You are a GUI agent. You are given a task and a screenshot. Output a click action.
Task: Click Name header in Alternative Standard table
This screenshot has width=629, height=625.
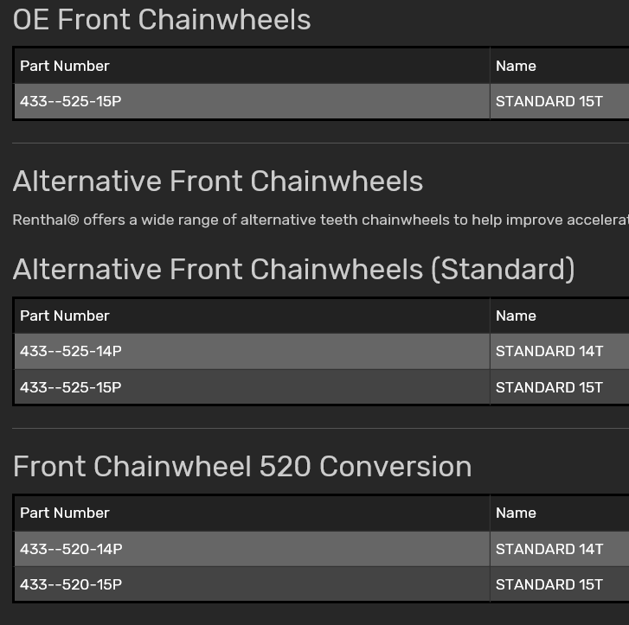(516, 316)
